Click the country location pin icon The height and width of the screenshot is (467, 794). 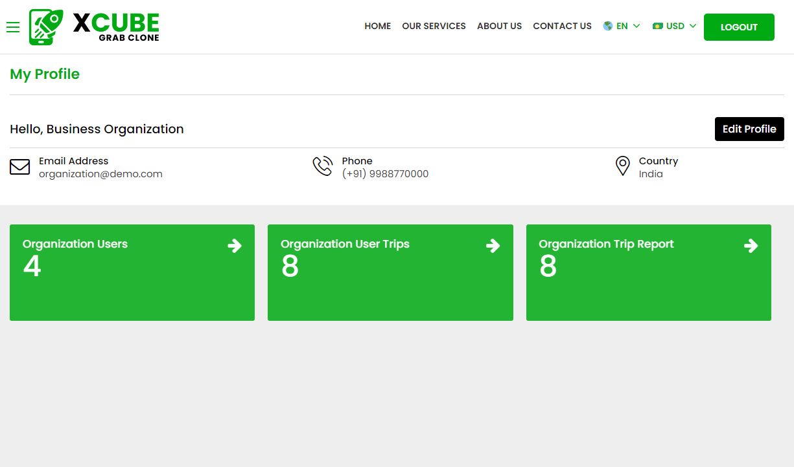622,166
